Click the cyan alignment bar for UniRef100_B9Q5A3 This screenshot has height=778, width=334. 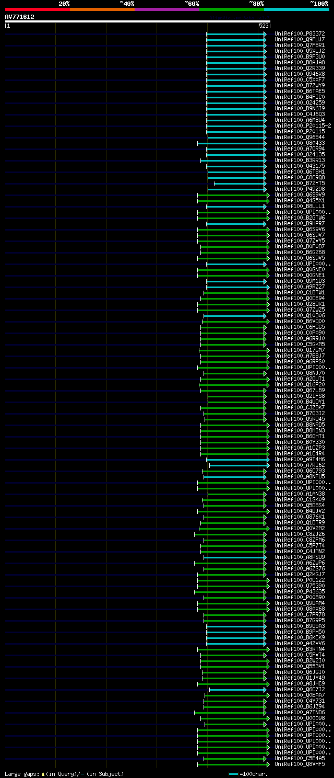[236, 626]
